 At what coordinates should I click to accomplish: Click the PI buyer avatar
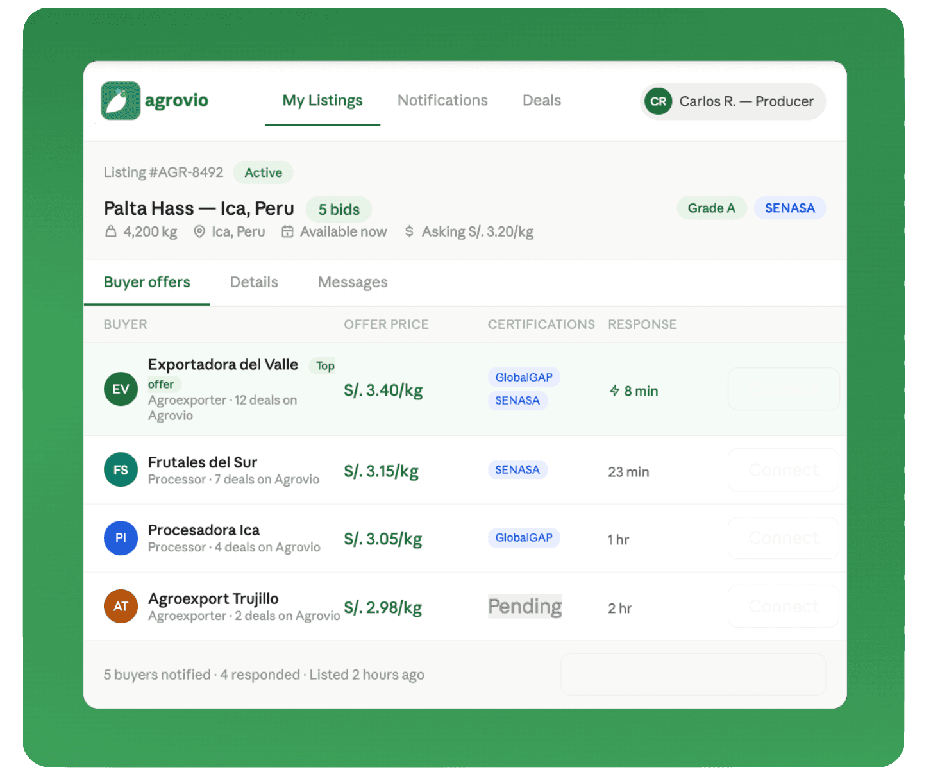[121, 538]
